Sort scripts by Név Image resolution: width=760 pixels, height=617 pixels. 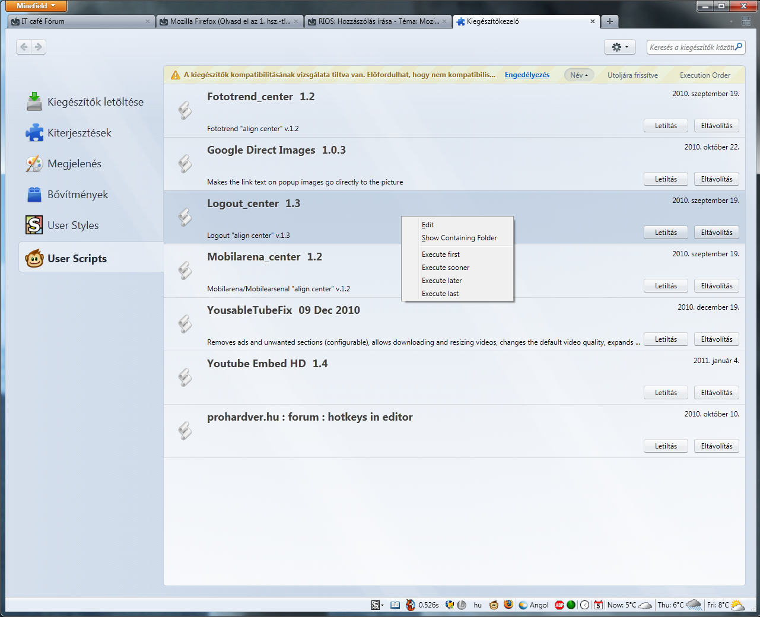coord(579,75)
